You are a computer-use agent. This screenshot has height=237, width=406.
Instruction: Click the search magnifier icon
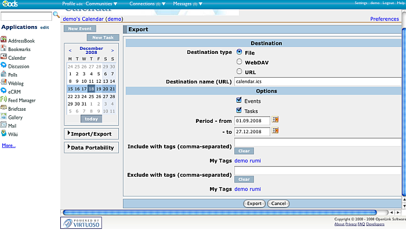tap(56, 14)
